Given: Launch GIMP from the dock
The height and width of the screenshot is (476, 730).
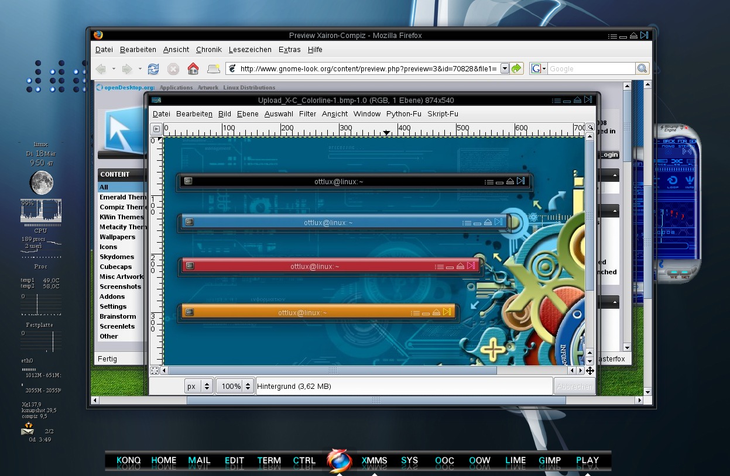Looking at the screenshot, I should tap(550, 460).
